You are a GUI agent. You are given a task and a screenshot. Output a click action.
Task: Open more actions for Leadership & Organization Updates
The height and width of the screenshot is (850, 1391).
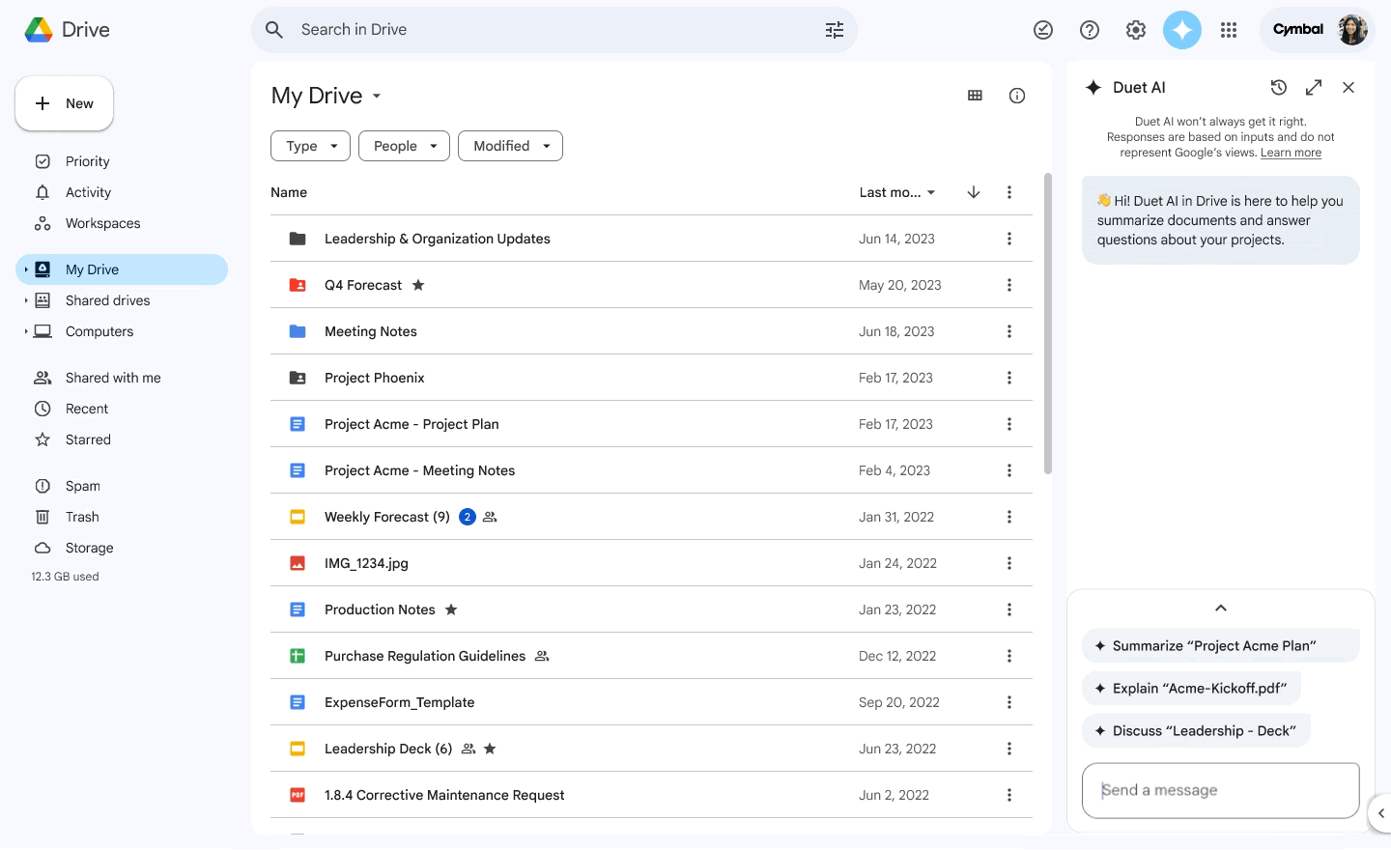pyautogui.click(x=1009, y=239)
